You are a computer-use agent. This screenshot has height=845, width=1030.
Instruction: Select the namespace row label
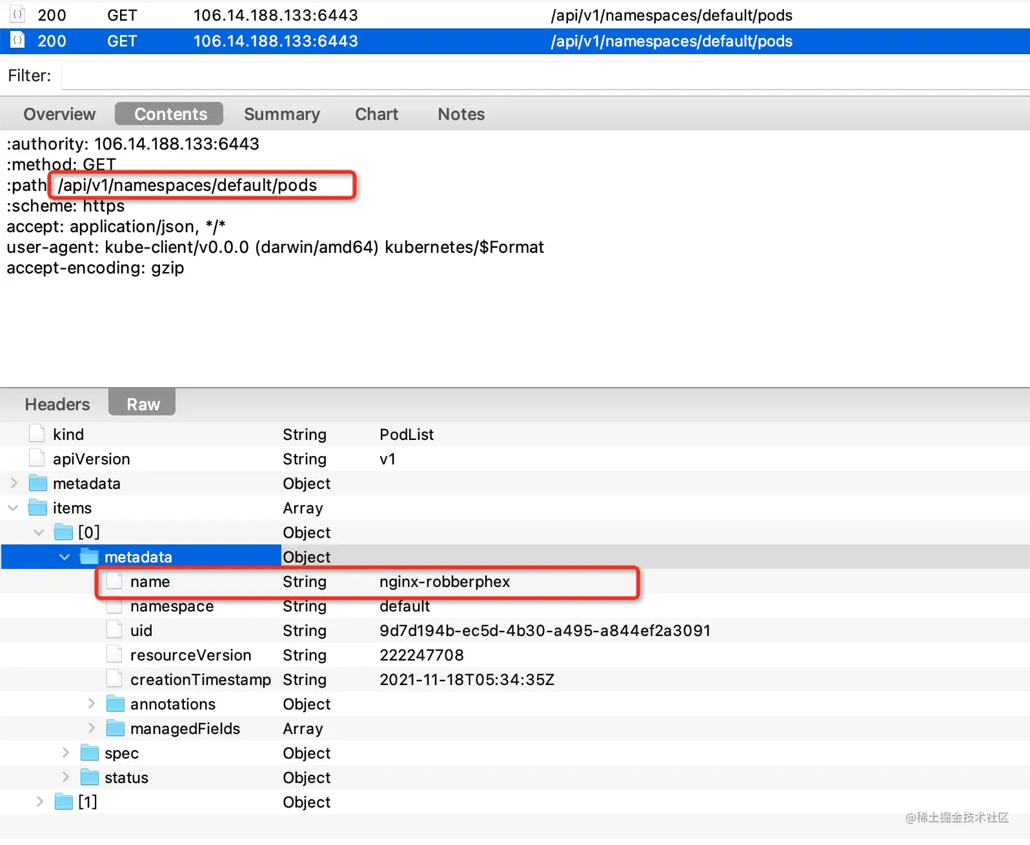pos(172,606)
